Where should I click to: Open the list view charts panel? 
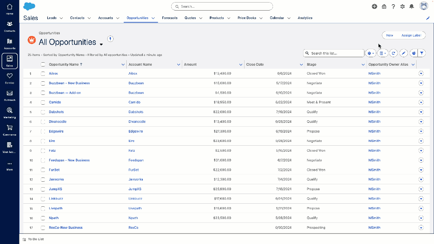[x=414, y=53]
